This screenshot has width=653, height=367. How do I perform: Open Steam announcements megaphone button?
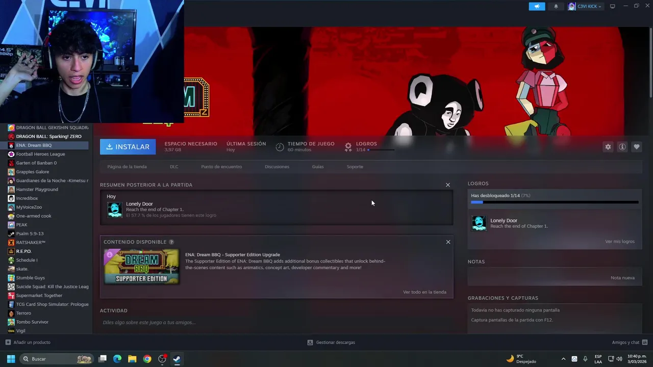[x=537, y=6]
